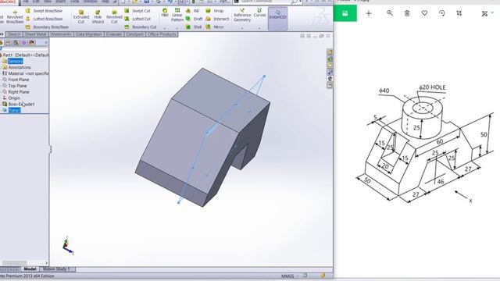Zoom in using Photos magnifier icon
This screenshot has height=281, width=500.
pos(390,13)
